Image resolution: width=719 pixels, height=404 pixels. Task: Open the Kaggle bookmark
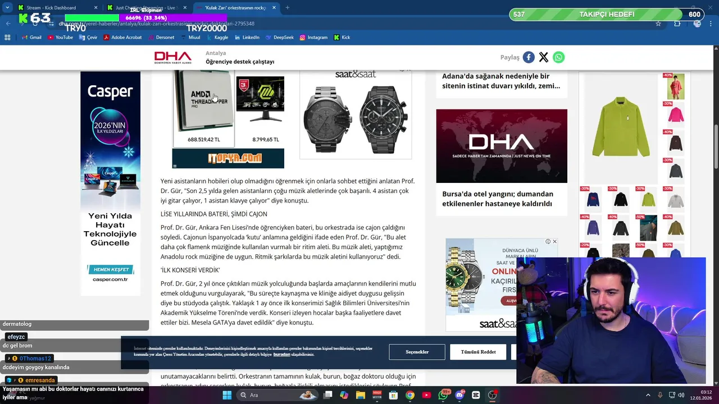[217, 38]
